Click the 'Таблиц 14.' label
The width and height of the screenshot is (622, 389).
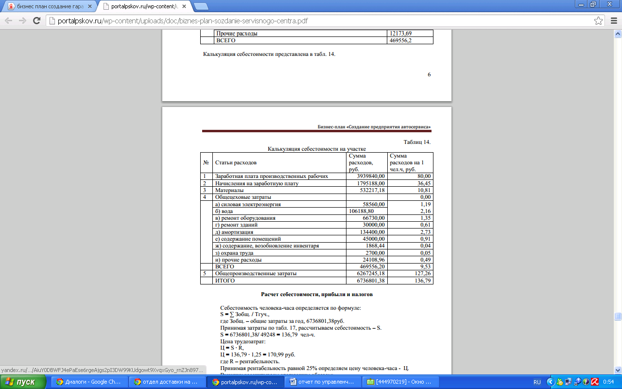[x=417, y=142]
